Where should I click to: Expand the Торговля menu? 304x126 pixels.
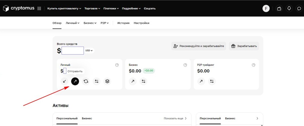tap(92, 8)
